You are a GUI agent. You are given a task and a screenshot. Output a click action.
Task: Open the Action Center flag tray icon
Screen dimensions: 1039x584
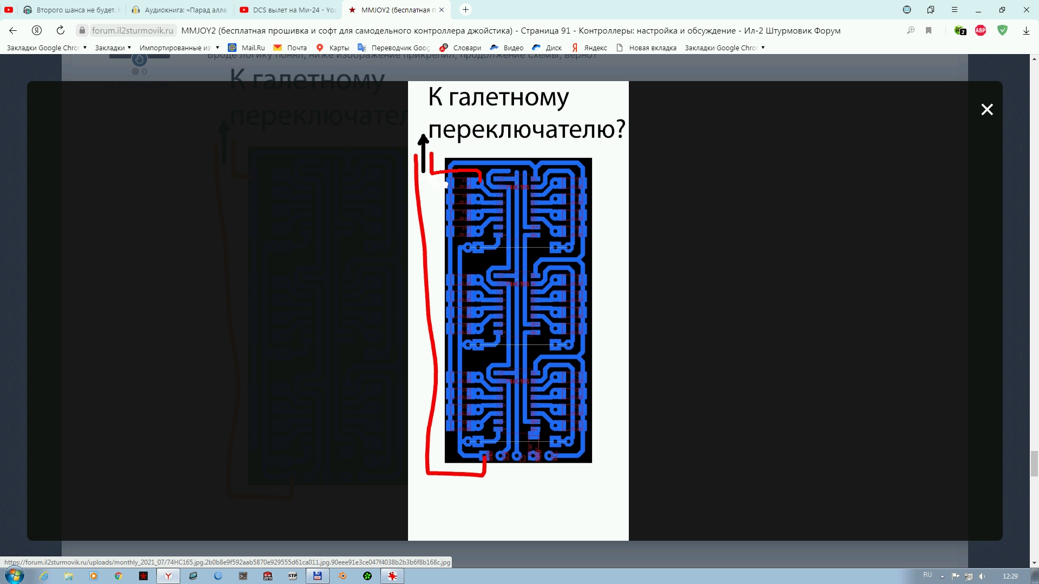tap(955, 576)
